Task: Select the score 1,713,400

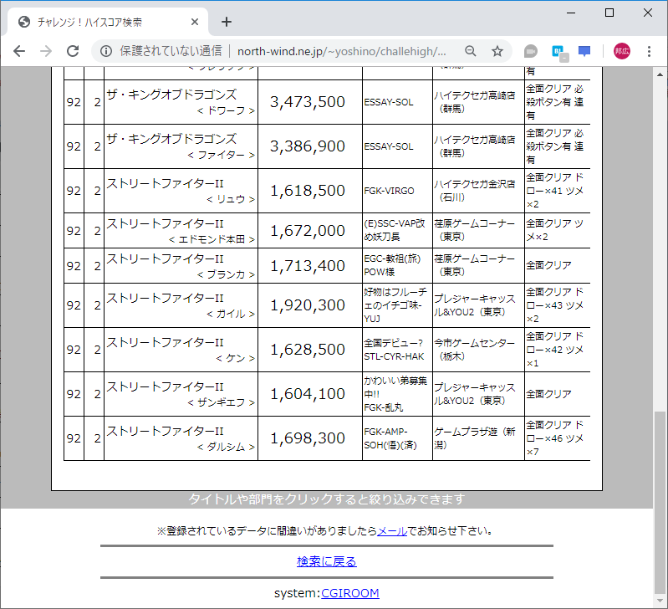Action: pos(308,266)
